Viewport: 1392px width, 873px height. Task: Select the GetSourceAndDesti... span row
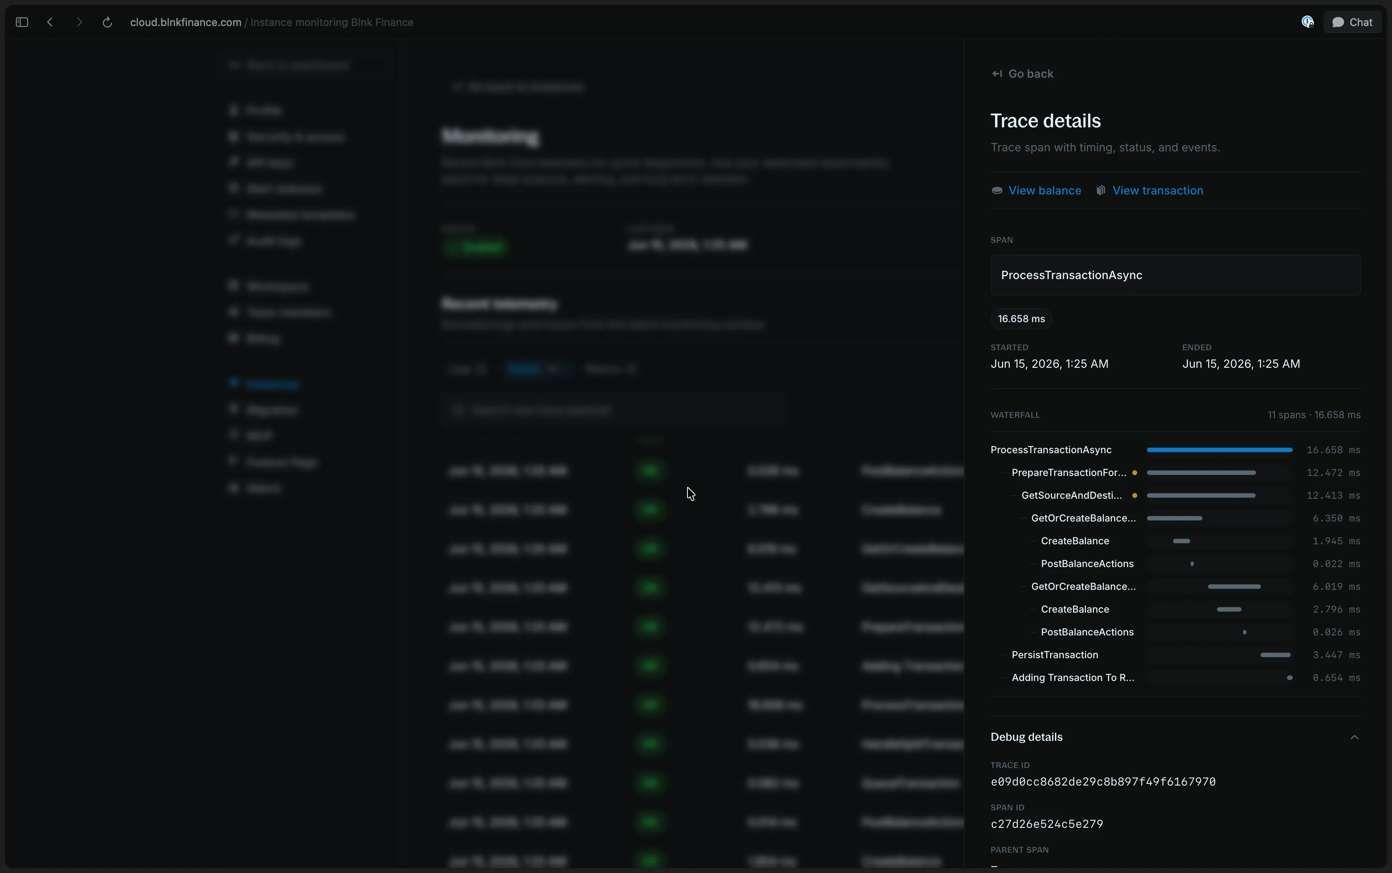[x=1175, y=495]
